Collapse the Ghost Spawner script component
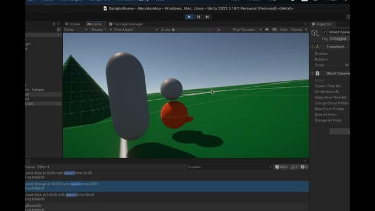375x211 pixels. point(312,73)
